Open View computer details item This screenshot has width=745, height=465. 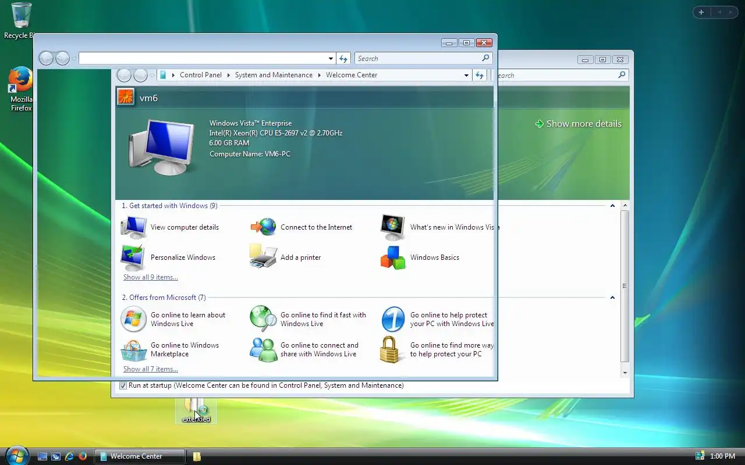(x=170, y=227)
